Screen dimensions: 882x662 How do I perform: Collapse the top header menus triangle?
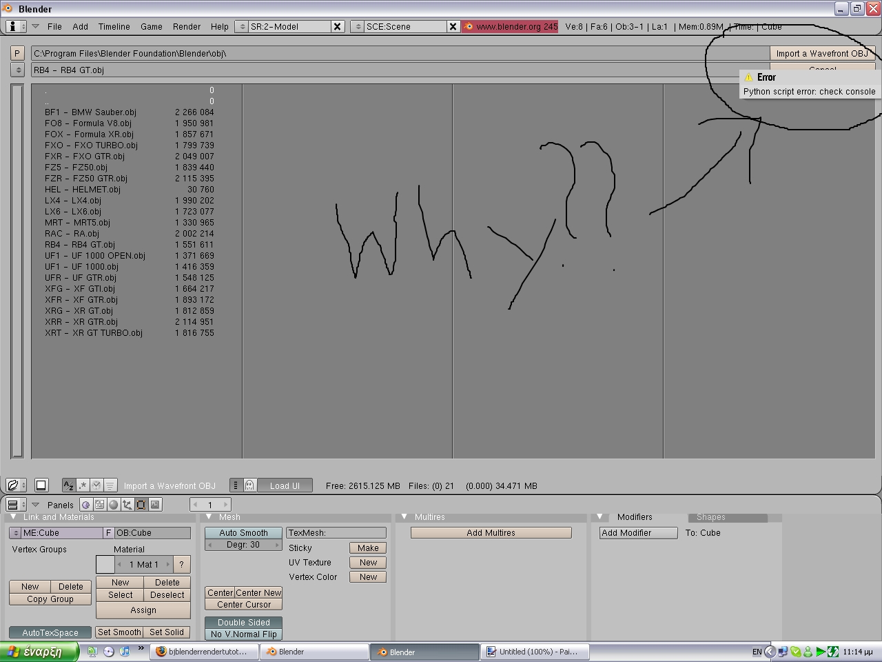pos(35,26)
